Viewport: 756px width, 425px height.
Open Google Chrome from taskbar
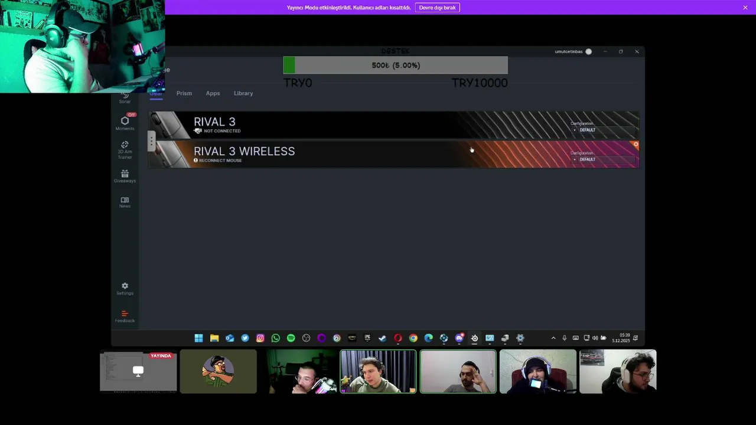coord(413,338)
